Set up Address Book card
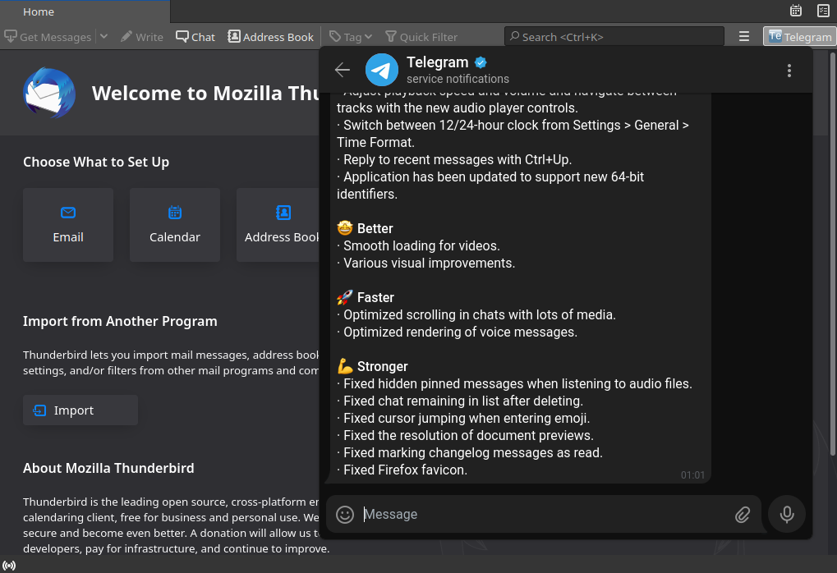The height and width of the screenshot is (573, 837). click(278, 225)
